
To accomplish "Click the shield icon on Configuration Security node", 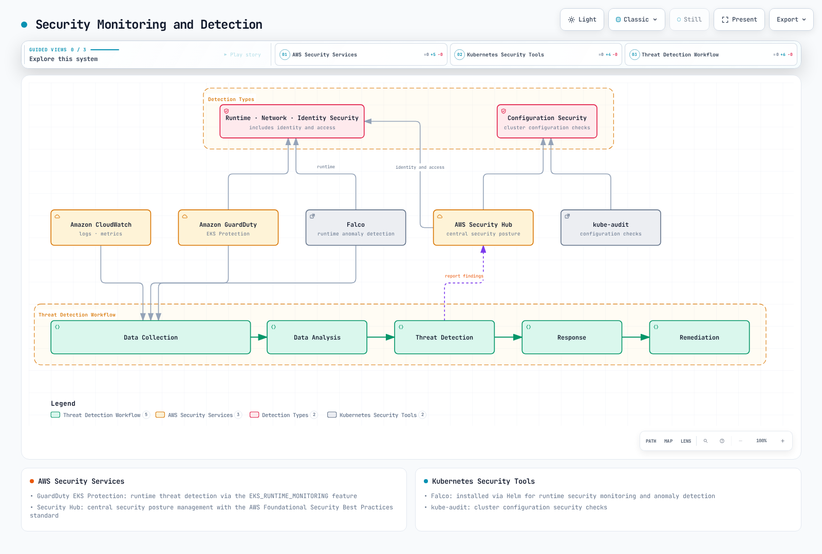I will (x=503, y=111).
